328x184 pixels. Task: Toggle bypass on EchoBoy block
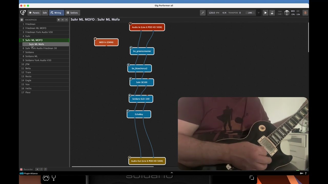tap(128, 111)
